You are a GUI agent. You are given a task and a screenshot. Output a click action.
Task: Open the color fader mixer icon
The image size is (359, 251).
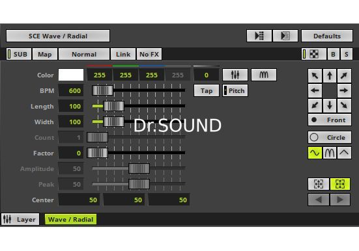coord(235,75)
